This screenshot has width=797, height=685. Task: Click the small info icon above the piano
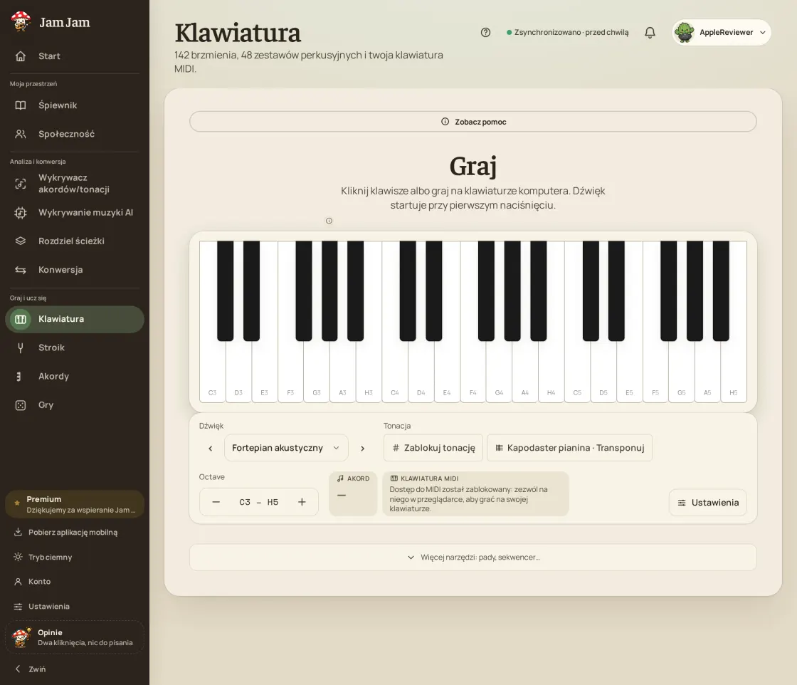(329, 221)
